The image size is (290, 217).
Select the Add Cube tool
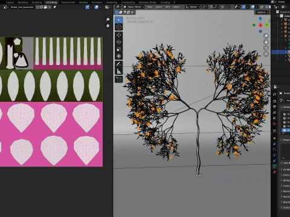pos(119,79)
